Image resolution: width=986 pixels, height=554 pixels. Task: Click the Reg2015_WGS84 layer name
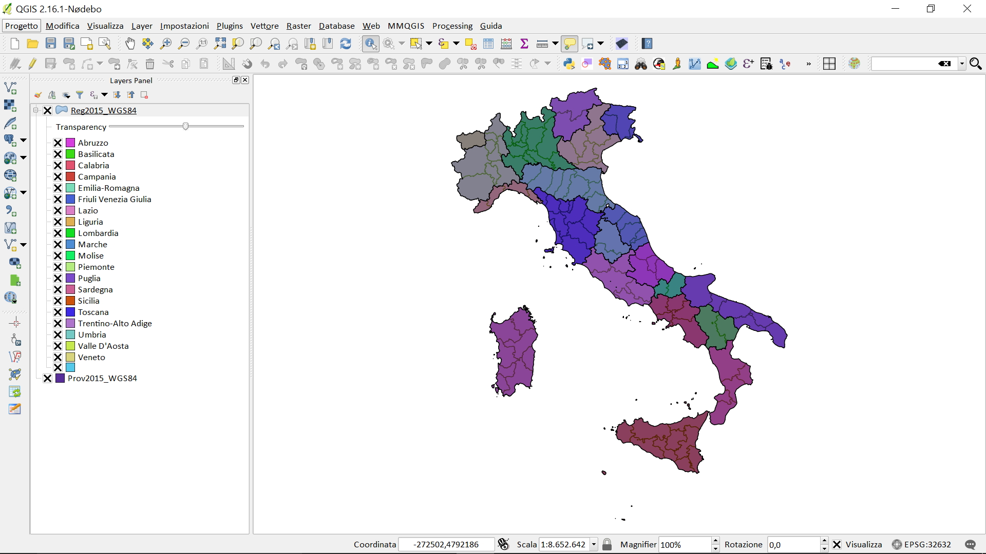(104, 111)
